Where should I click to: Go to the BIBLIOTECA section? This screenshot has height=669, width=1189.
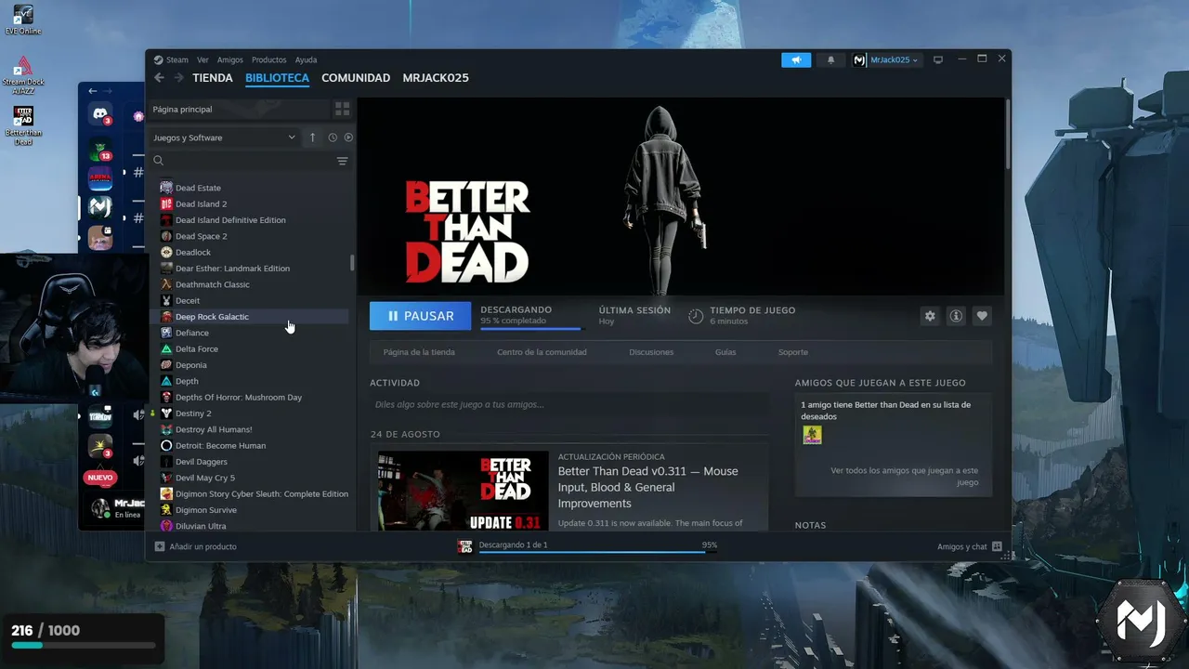pos(277,78)
